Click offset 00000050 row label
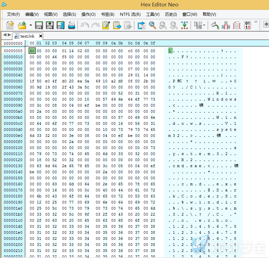The height and width of the screenshot is (258, 269). click(x=13, y=81)
